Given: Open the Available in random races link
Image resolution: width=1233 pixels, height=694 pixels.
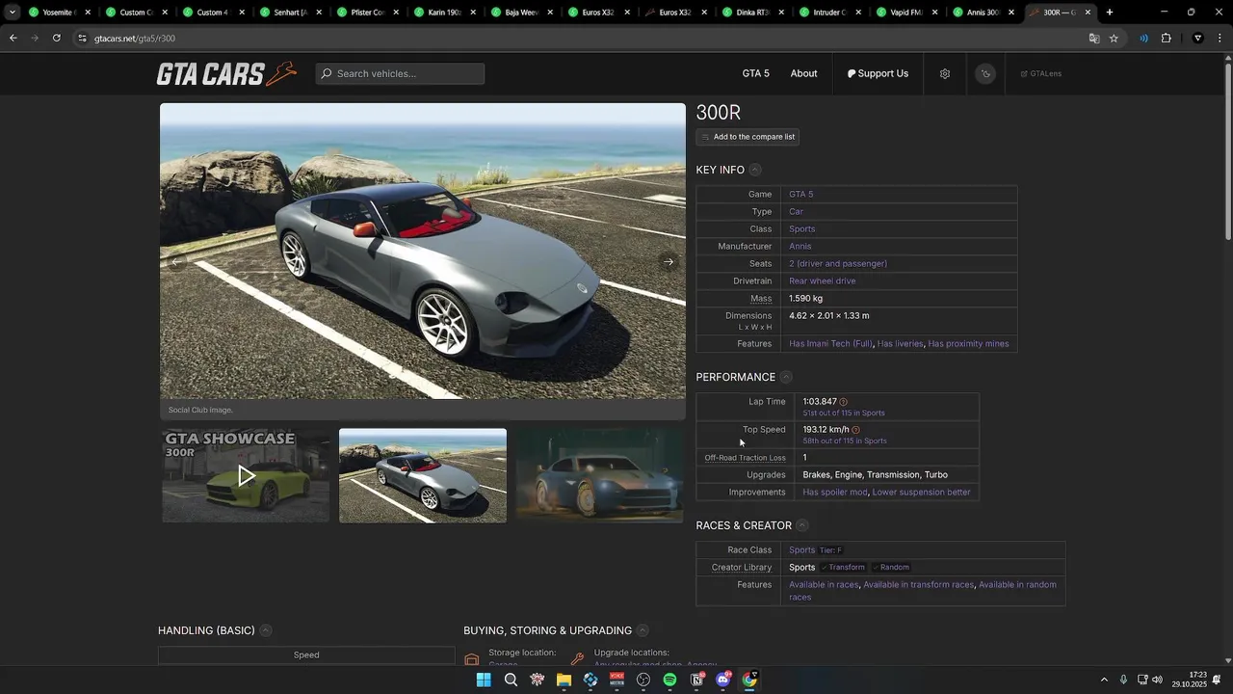Looking at the screenshot, I should (923, 591).
